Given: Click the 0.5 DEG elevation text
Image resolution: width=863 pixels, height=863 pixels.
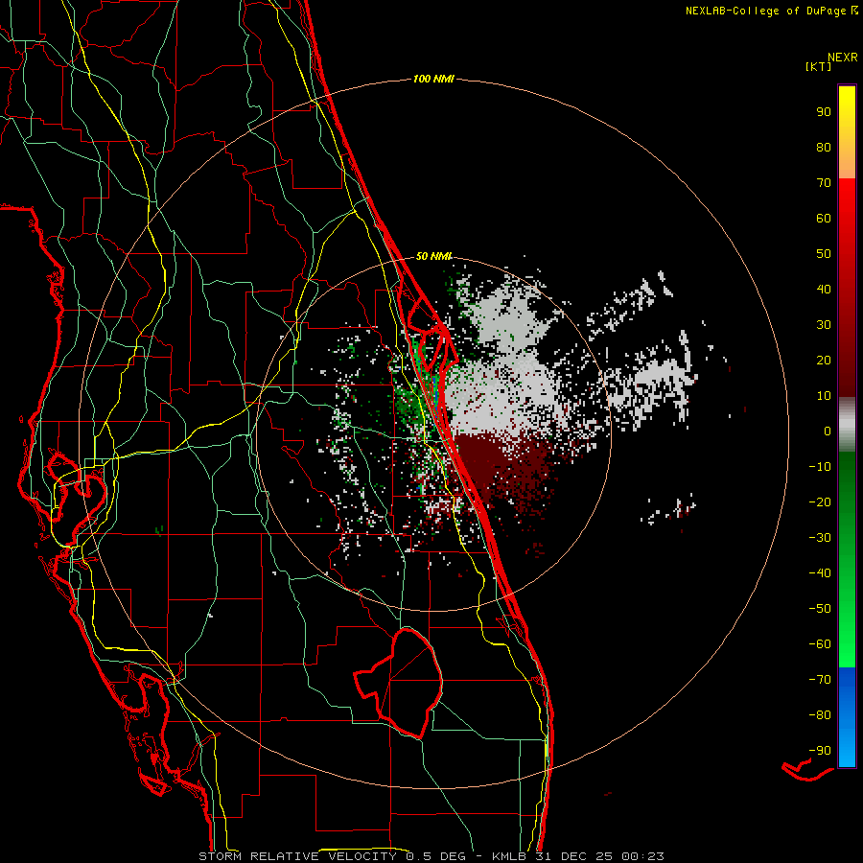Looking at the screenshot, I should pos(435,856).
